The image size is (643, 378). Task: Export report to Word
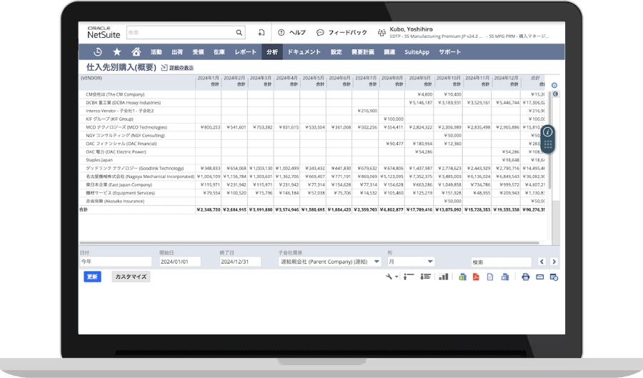[x=505, y=277]
